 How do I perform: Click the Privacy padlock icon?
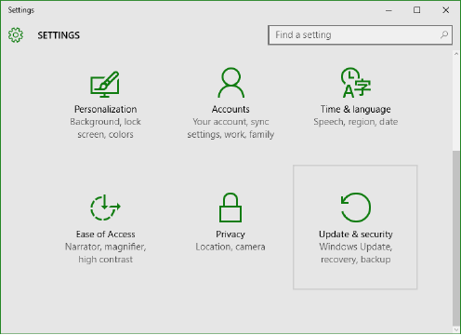tap(230, 208)
